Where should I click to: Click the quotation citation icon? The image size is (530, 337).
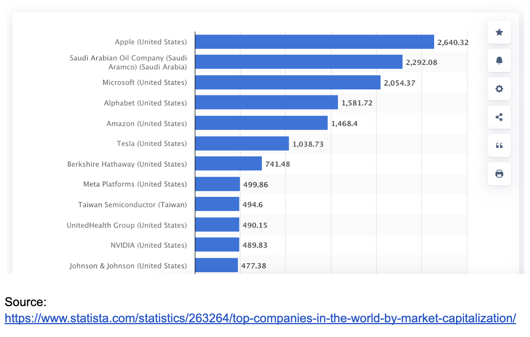499,146
